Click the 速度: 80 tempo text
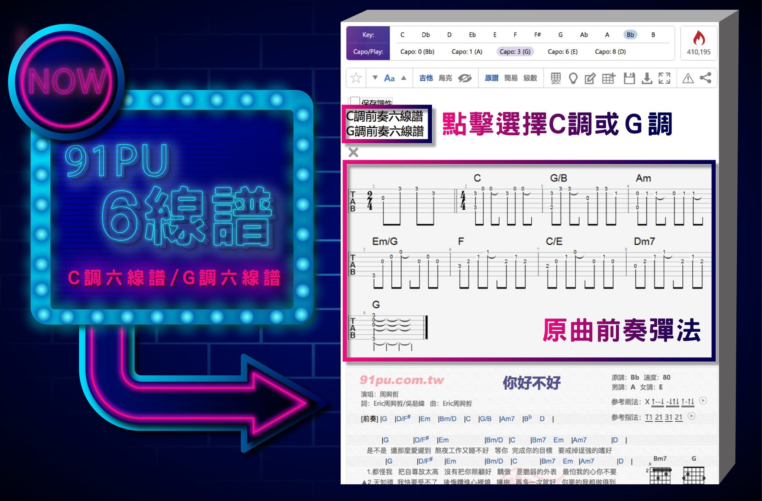Viewport: 762px width, 501px height. click(657, 377)
